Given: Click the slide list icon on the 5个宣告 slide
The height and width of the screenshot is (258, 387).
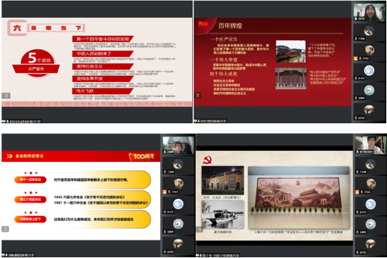Looking at the screenshot, I should tap(6, 96).
